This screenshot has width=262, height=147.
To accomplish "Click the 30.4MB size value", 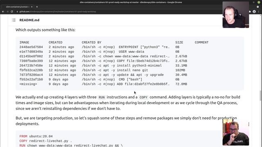I will point(181,75).
